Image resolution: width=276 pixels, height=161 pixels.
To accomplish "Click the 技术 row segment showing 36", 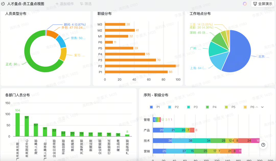I will pos(163,140).
